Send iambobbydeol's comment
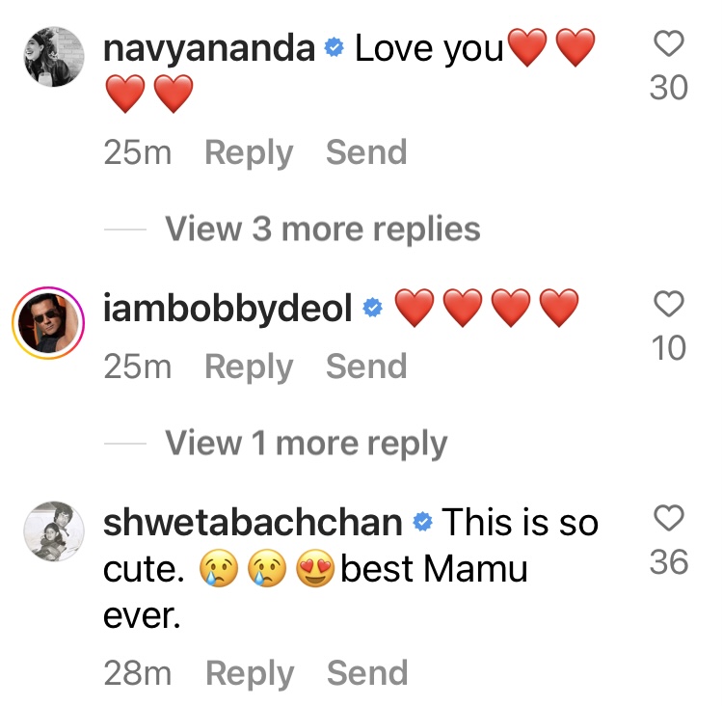Image resolution: width=723 pixels, height=706 pixels. (x=366, y=367)
